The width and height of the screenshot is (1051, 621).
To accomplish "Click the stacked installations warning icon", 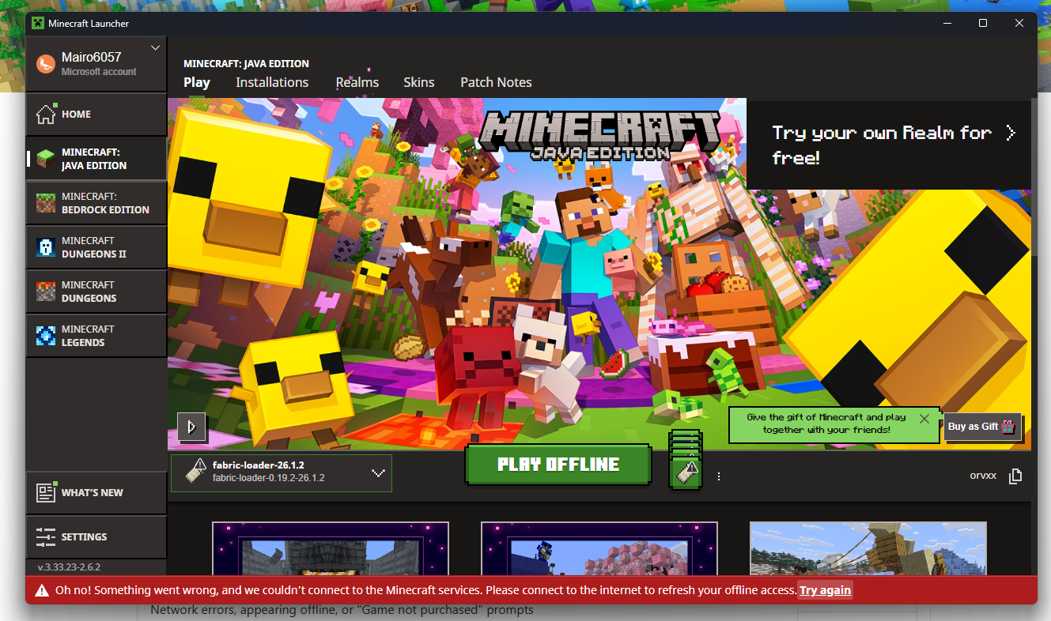I will 685,461.
